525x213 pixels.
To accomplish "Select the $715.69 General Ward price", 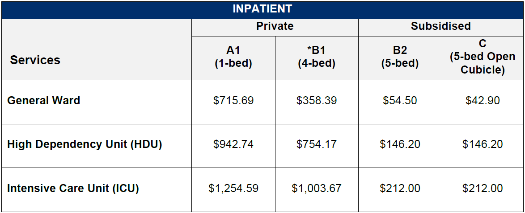I will point(233,101).
